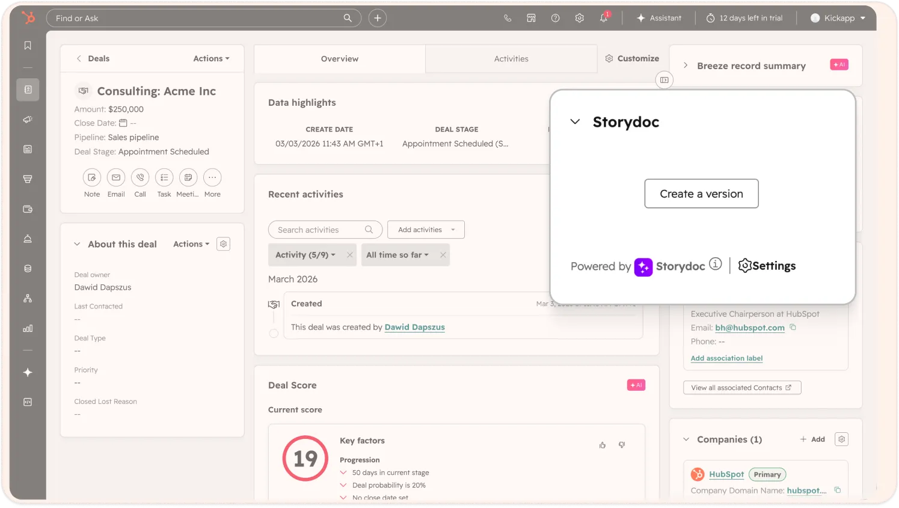The height and width of the screenshot is (508, 899).
Task: Switch to the Overview tab
Action: pos(340,59)
